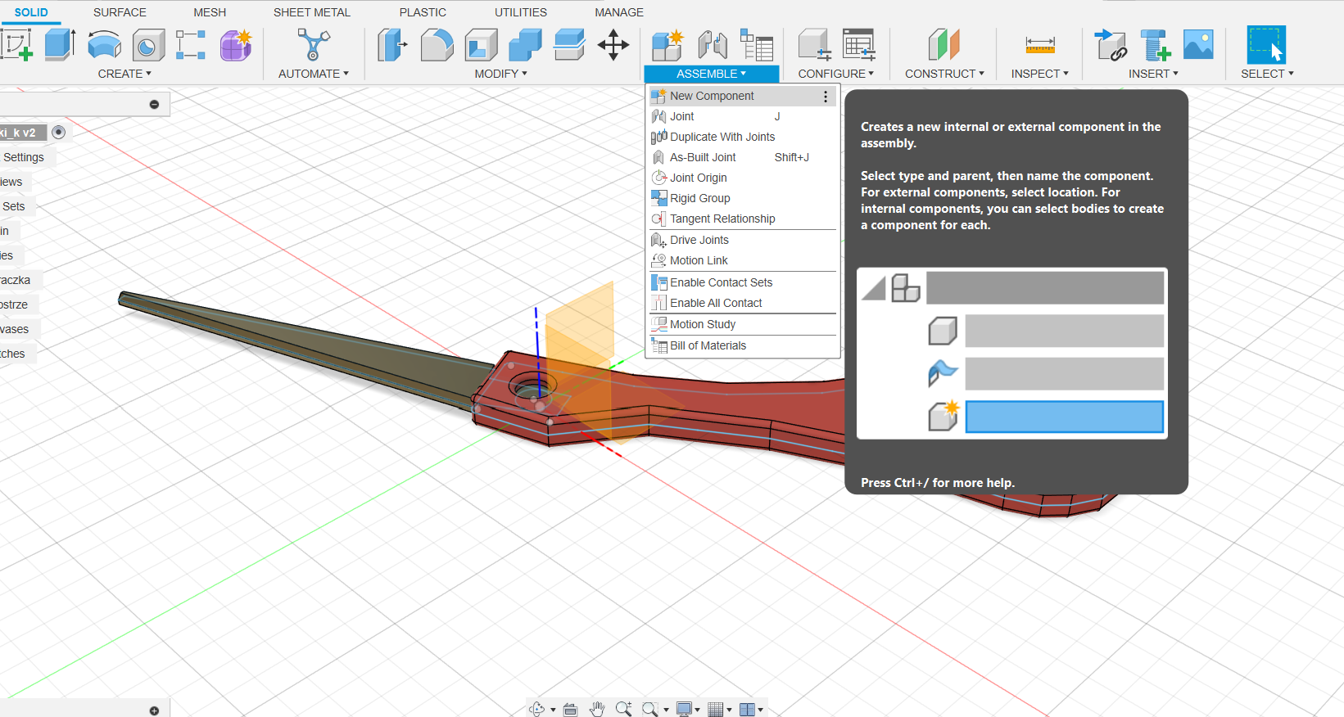Viewport: 1344px width, 717px height.
Task: Switch to the PLASTIC tab
Action: pos(423,12)
